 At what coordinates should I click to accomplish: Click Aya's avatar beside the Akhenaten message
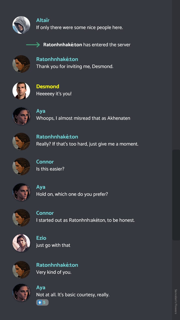coord(21,116)
